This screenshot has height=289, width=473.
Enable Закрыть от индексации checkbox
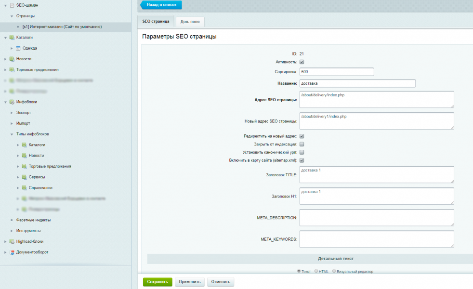(x=302, y=144)
